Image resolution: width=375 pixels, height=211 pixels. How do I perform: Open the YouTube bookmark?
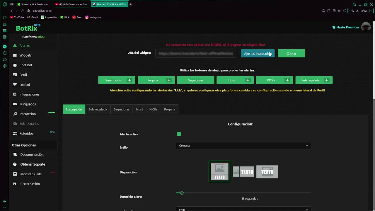[x=17, y=17]
